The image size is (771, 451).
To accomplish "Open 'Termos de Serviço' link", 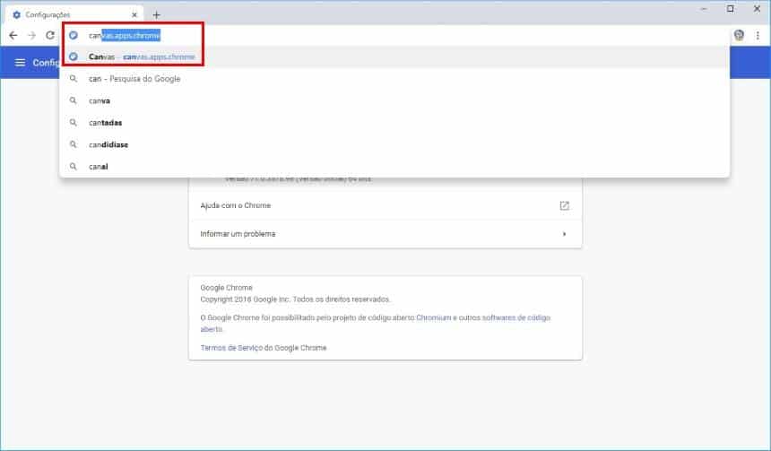I will click(231, 348).
